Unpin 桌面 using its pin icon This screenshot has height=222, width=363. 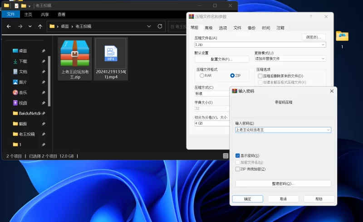click(x=43, y=51)
